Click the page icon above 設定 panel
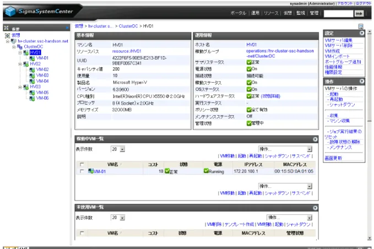This screenshot has width=374, height=249. [361, 26]
